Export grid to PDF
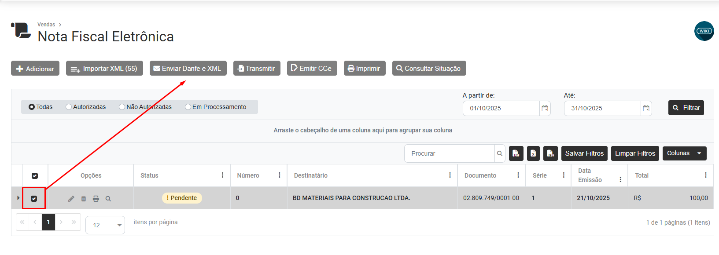This screenshot has height=255, width=719. 516,153
